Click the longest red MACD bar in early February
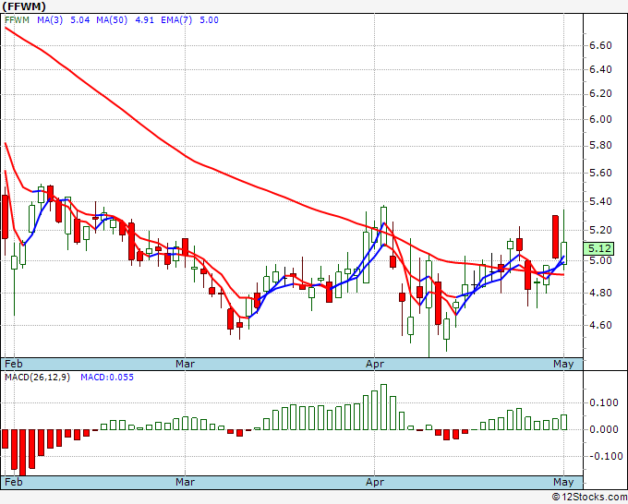Image resolution: width=628 pixels, height=504 pixels. pos(23,452)
